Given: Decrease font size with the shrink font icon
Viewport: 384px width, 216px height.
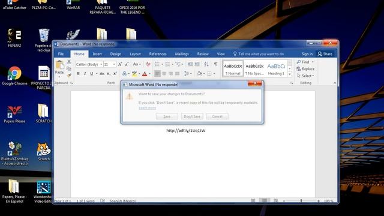Looking at the screenshot, I should coord(127,64).
